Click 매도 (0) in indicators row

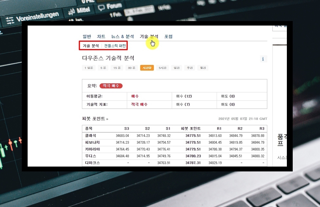(x=228, y=104)
